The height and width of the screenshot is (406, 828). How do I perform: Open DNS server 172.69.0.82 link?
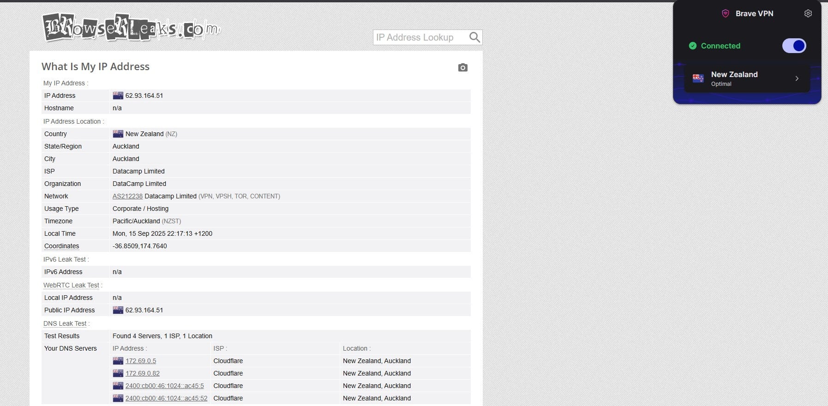(143, 373)
